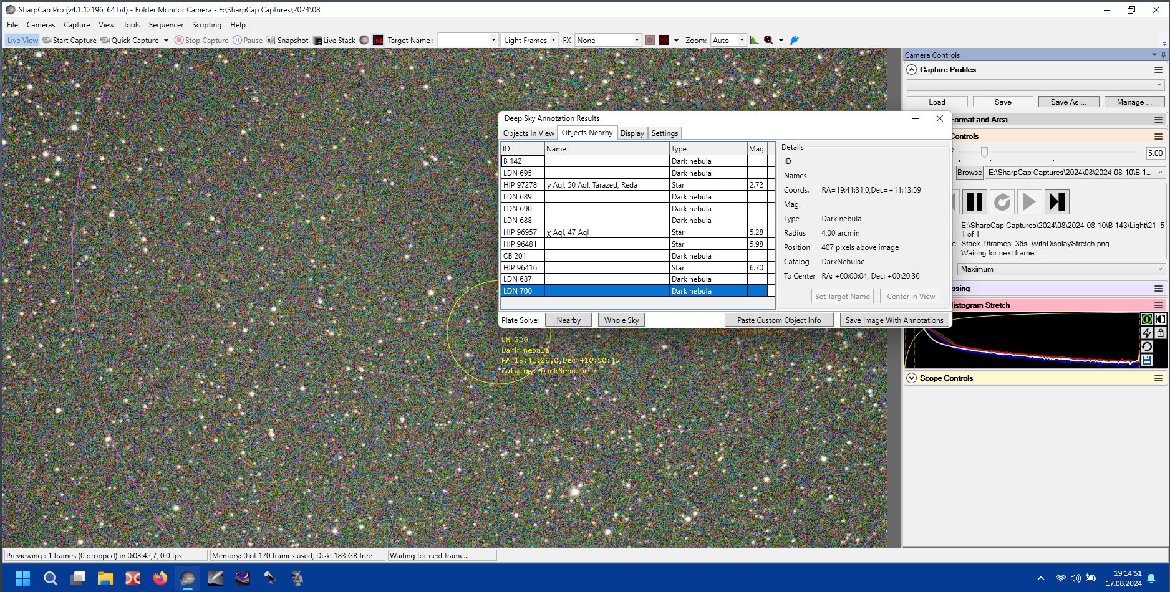Select the B 142 dark nebula row

point(634,161)
